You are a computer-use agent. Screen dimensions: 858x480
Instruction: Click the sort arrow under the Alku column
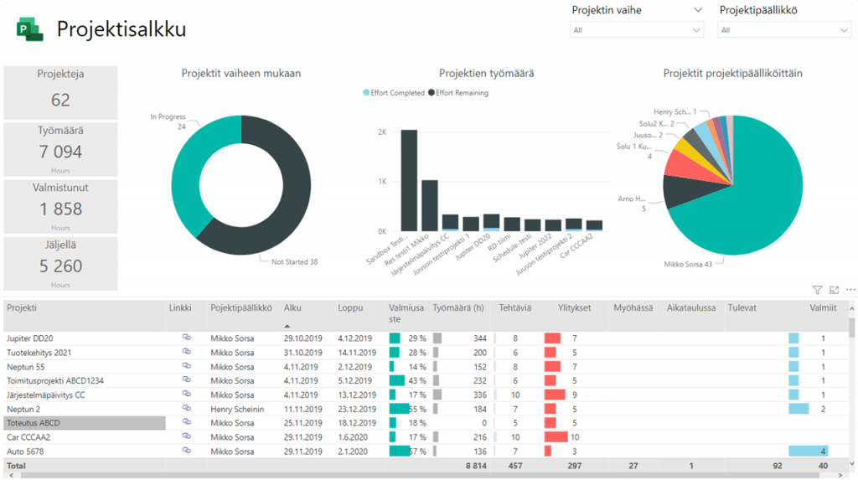pos(287,325)
